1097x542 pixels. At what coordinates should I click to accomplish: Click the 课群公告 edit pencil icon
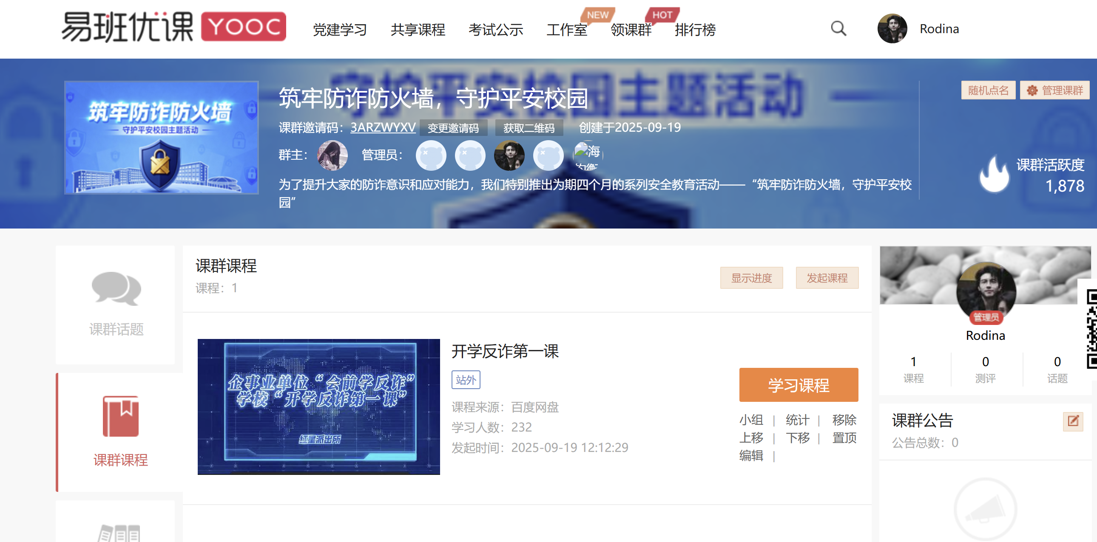[x=1072, y=421]
